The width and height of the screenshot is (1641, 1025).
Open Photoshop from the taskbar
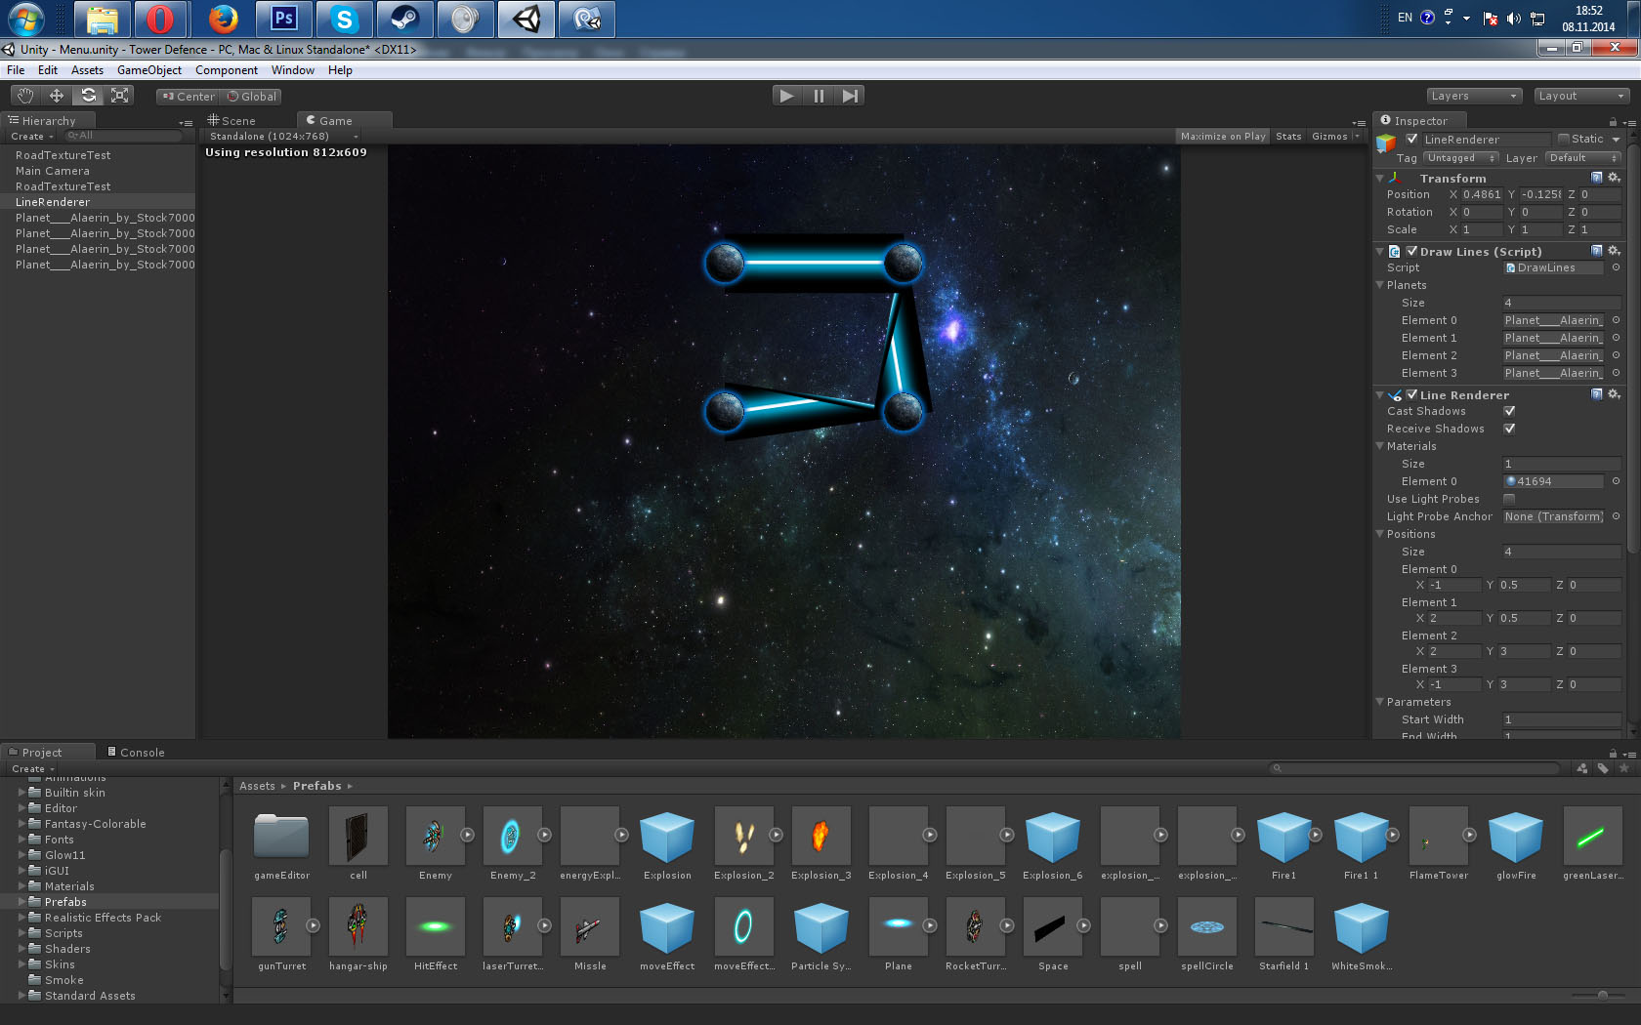click(283, 19)
